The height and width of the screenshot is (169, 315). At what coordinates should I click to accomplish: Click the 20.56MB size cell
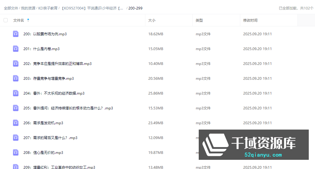click(156, 79)
